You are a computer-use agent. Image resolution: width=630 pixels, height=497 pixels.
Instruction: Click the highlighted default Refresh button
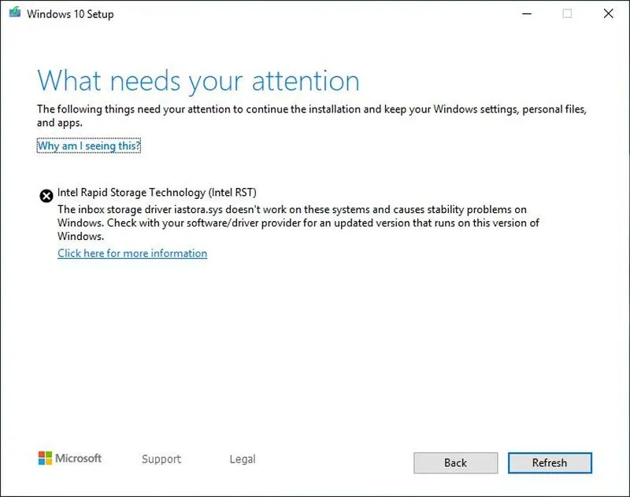550,462
